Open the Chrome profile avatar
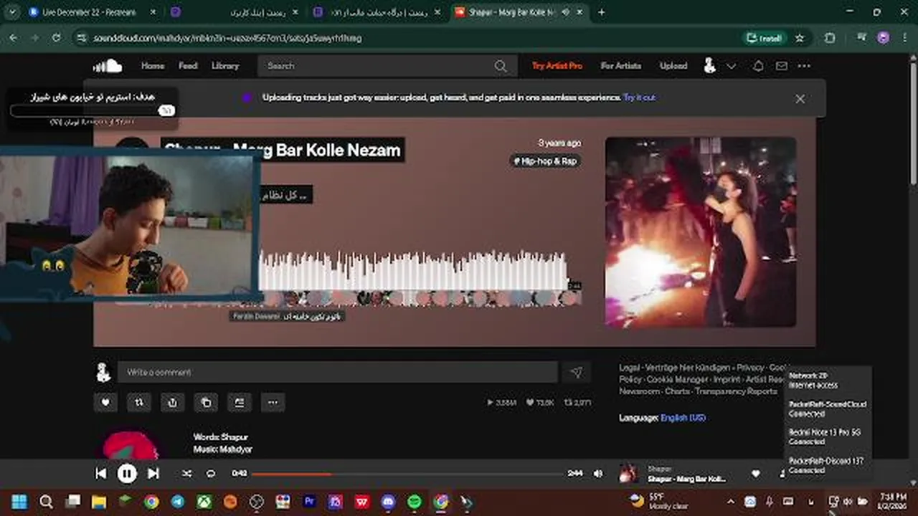918x516 pixels. [x=883, y=38]
